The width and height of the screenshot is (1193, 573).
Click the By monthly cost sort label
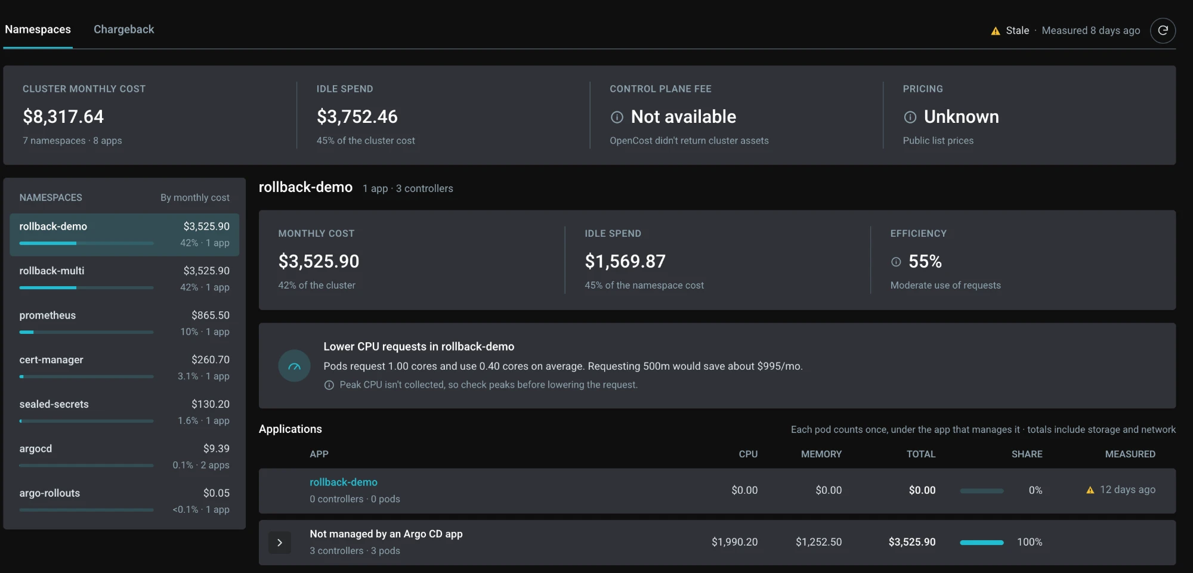(x=194, y=197)
